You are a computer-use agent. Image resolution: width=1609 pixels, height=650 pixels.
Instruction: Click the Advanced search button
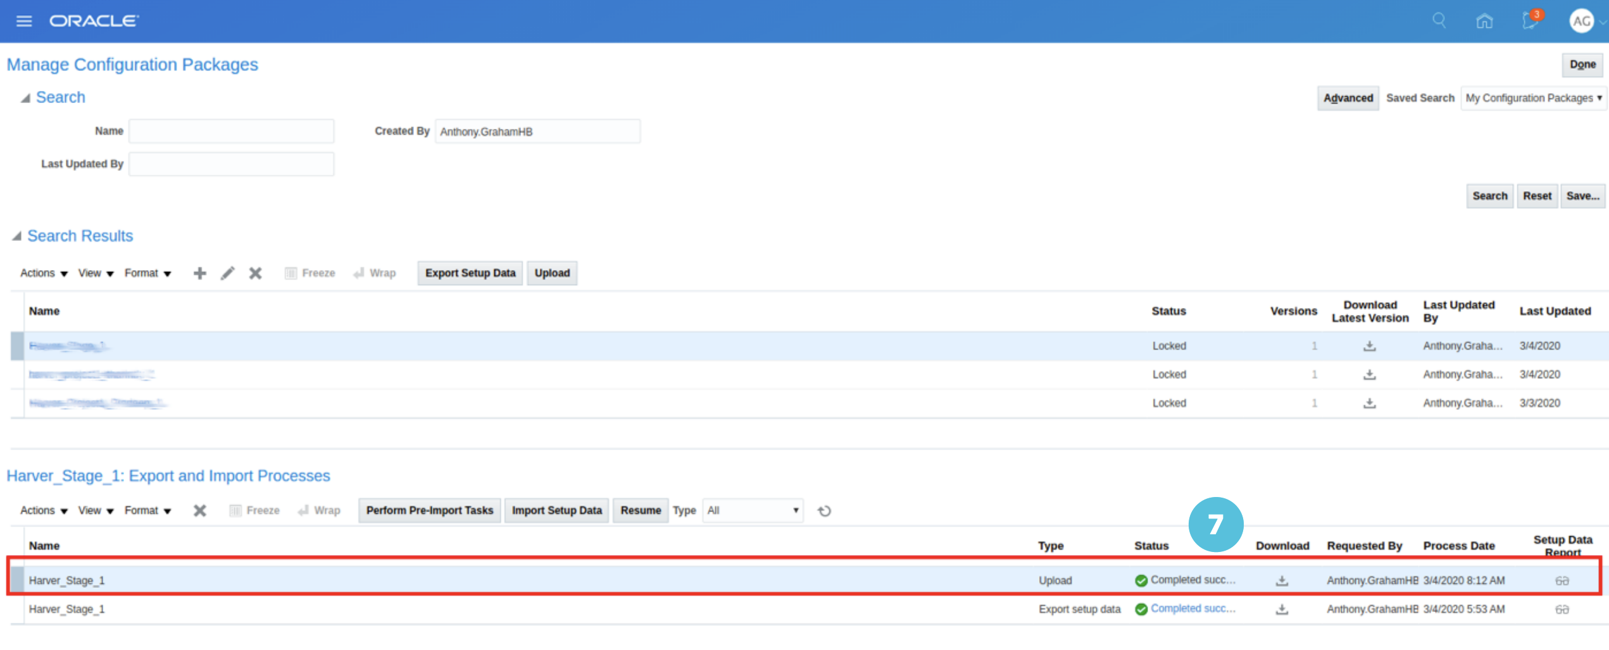(x=1348, y=98)
